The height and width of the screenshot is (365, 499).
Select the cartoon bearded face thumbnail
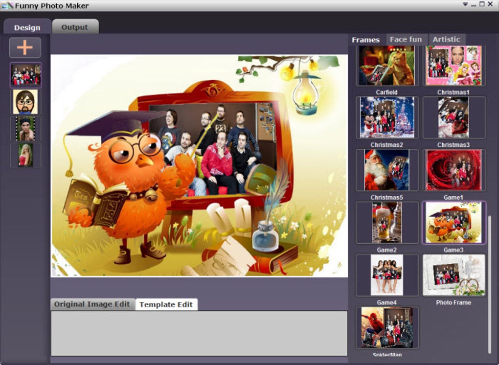25,102
